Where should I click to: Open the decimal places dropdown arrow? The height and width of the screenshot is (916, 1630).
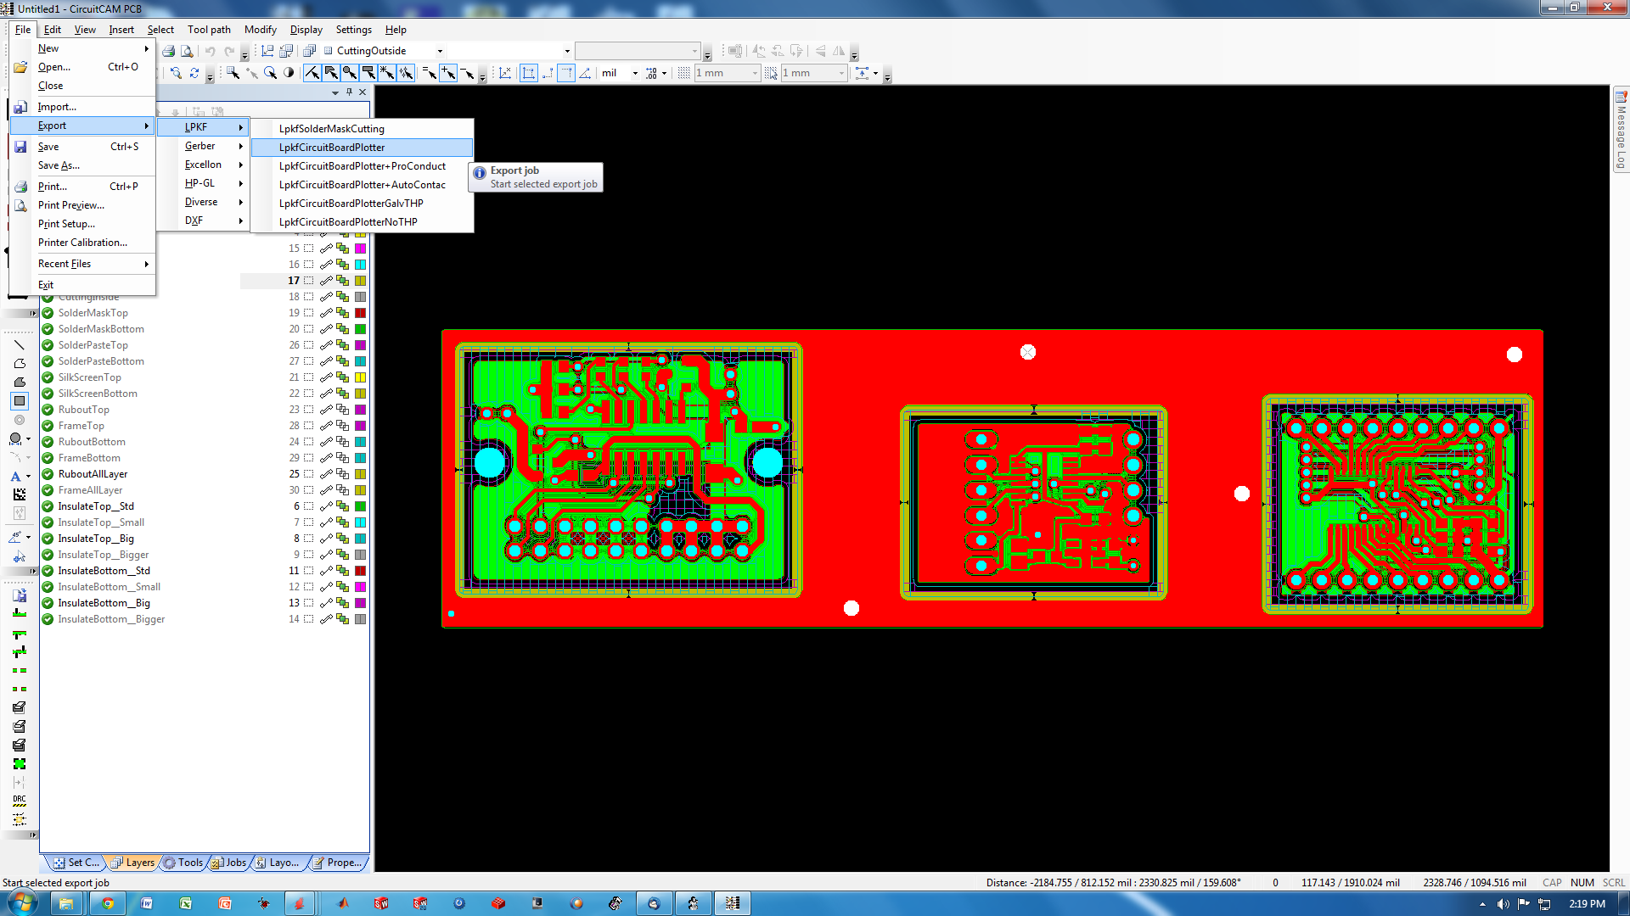pyautogui.click(x=664, y=73)
